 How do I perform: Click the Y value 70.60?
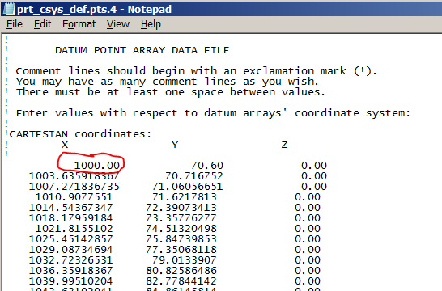click(207, 166)
